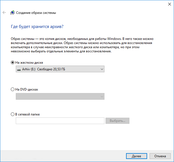Expand the hard disk dropdown arrow
This screenshot has height=162, width=174.
coord(102,69)
